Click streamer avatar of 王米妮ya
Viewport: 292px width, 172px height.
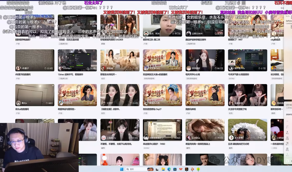click(189, 138)
